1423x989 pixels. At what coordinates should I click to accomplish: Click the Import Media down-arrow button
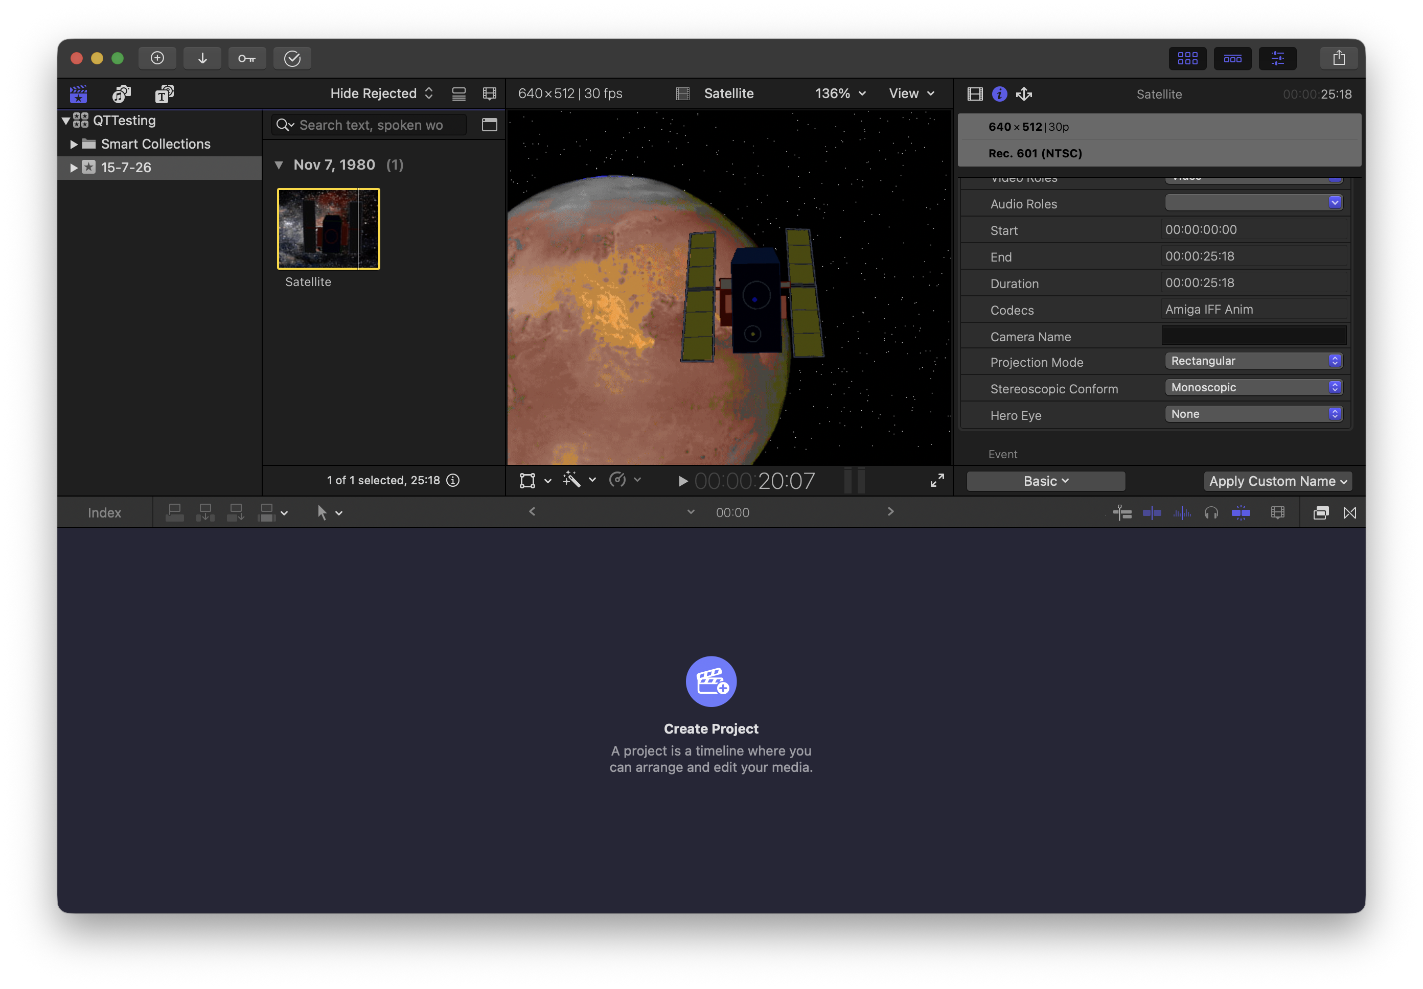202,58
